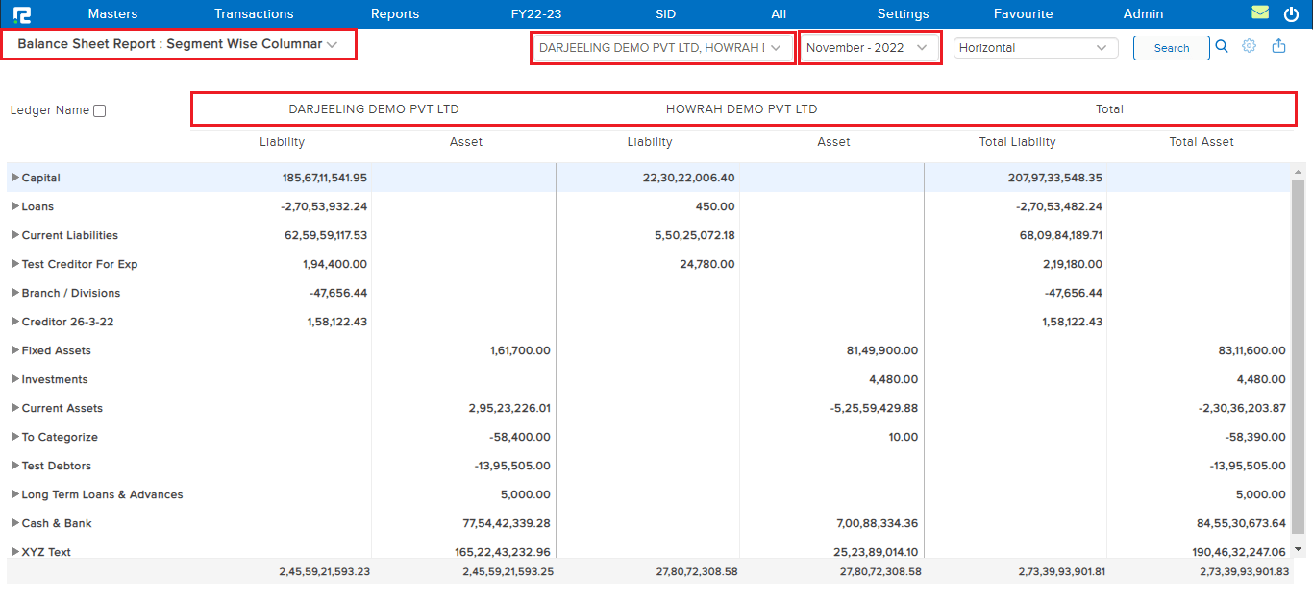Open the Horizontal layout dropdown
Image resolution: width=1313 pixels, height=600 pixels.
(x=1034, y=48)
